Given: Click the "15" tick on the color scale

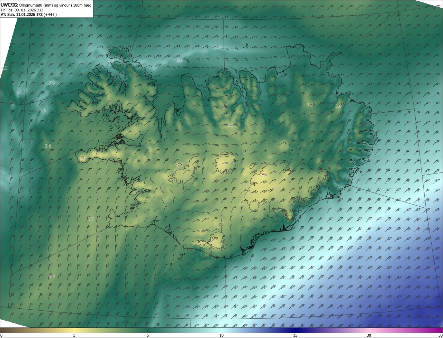Looking at the screenshot, I should (295, 335).
